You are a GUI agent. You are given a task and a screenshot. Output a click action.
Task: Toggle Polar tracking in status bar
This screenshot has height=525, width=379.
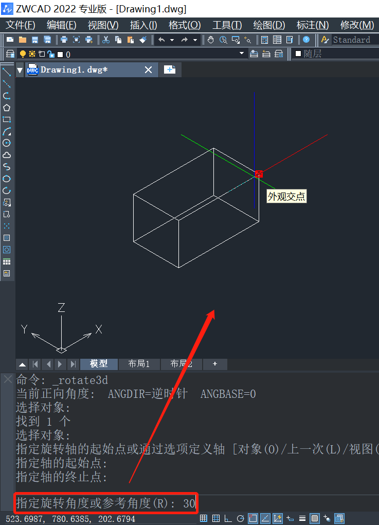click(240, 518)
